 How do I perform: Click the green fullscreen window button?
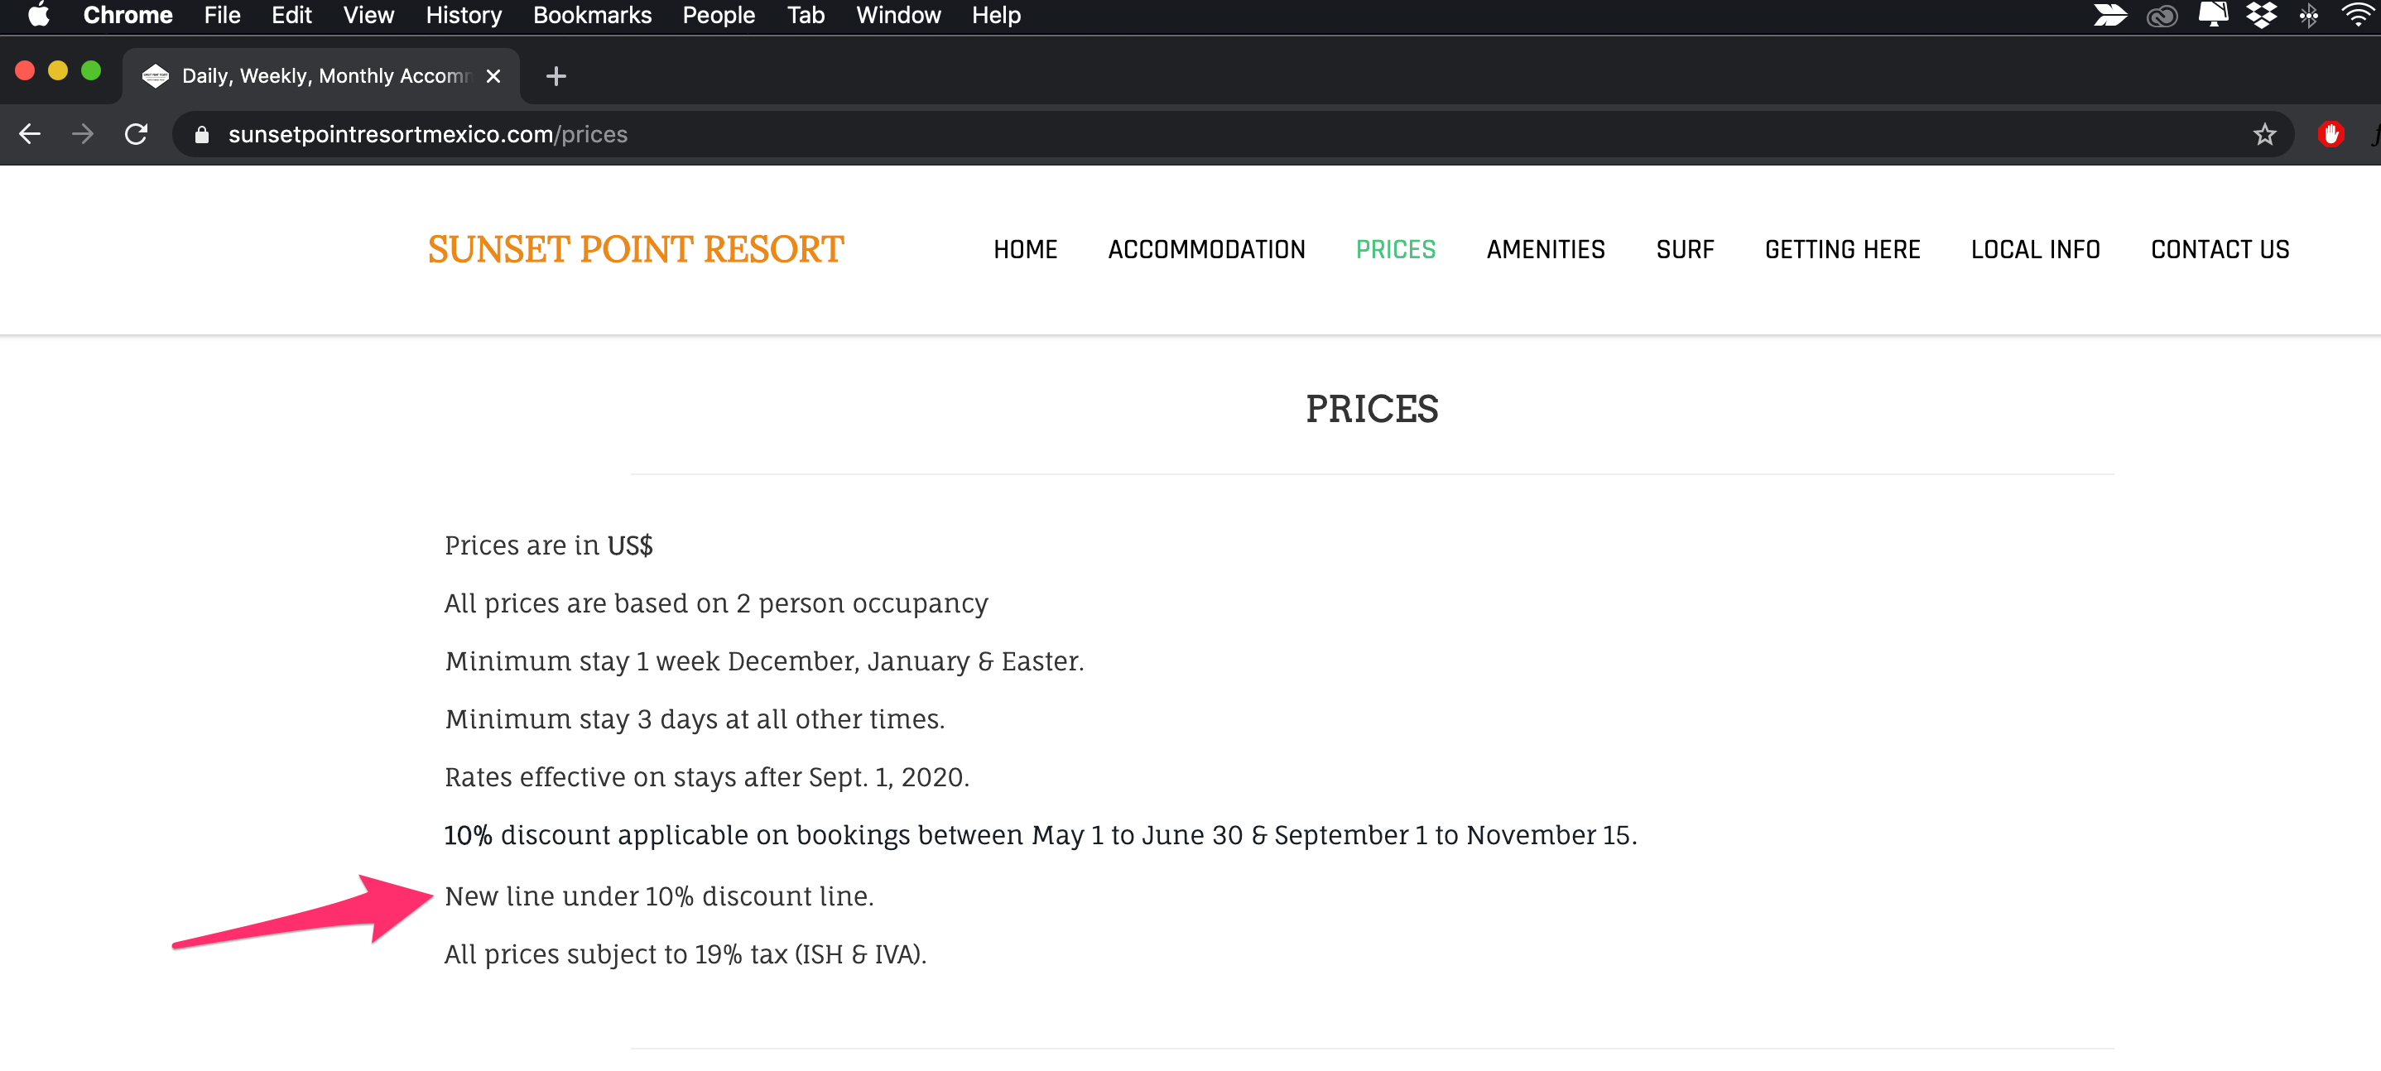click(90, 71)
